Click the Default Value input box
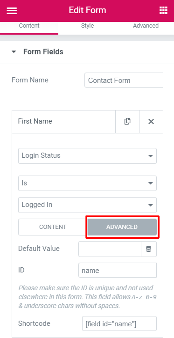 point(110,249)
